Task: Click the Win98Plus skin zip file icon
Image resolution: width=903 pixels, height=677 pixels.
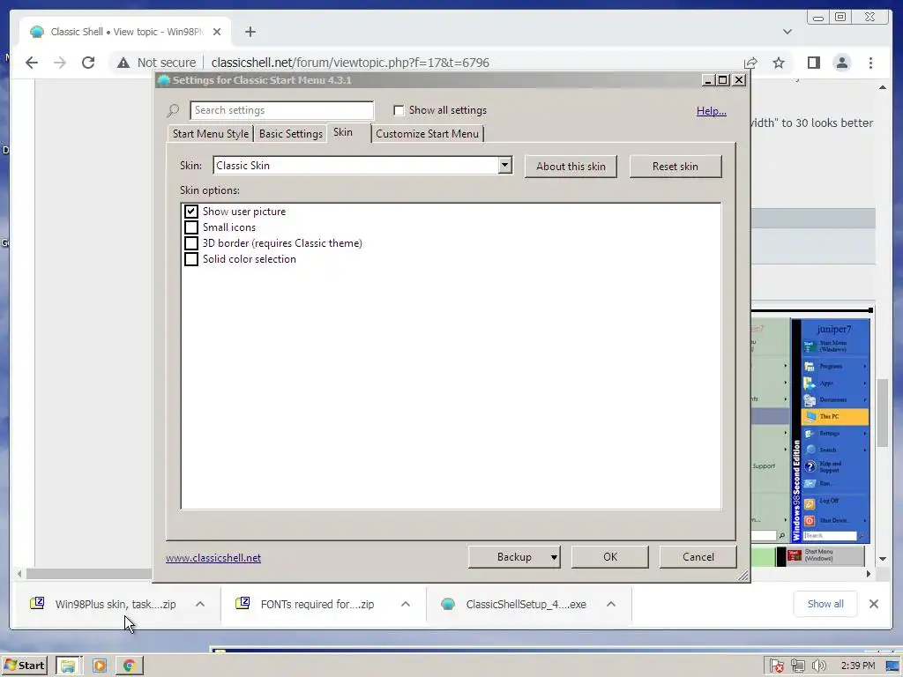Action: [37, 603]
